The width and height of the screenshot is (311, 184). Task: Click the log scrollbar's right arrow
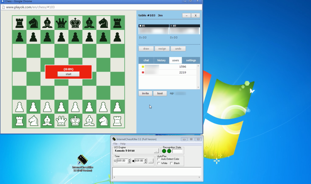(199, 177)
